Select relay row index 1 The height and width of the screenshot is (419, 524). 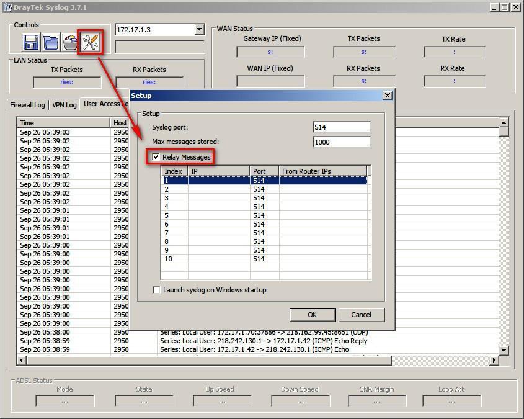[x=264, y=181]
